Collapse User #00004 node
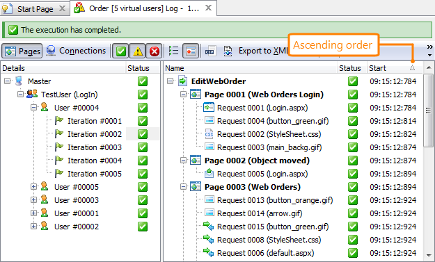This screenshot has height=262, width=435. pyautogui.click(x=33, y=108)
